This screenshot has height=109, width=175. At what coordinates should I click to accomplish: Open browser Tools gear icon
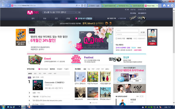pyautogui.click(x=172, y=6)
